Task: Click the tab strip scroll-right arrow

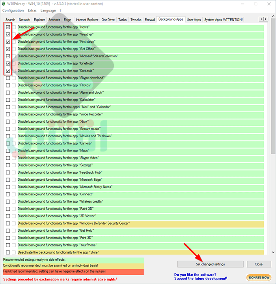Action: [265, 19]
